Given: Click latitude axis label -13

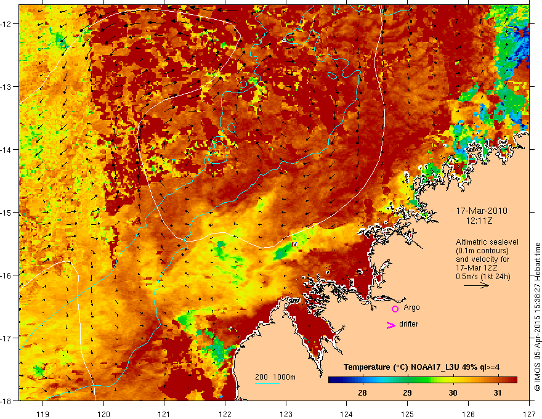Looking at the screenshot, I should (6, 87).
